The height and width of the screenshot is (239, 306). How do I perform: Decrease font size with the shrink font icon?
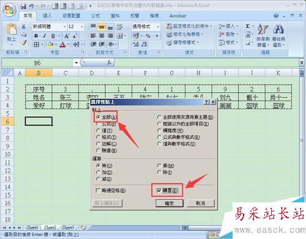(75, 36)
